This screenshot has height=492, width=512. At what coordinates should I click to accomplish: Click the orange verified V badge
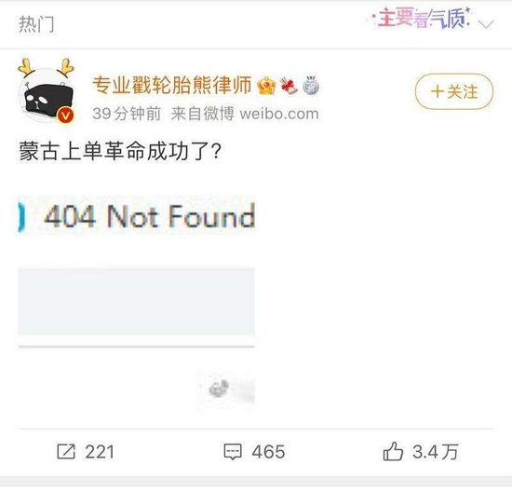click(x=66, y=115)
